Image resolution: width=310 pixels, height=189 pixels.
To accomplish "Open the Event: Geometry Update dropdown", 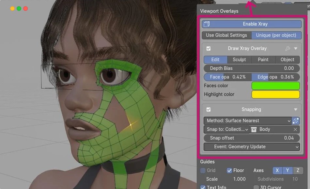I will (251, 147).
